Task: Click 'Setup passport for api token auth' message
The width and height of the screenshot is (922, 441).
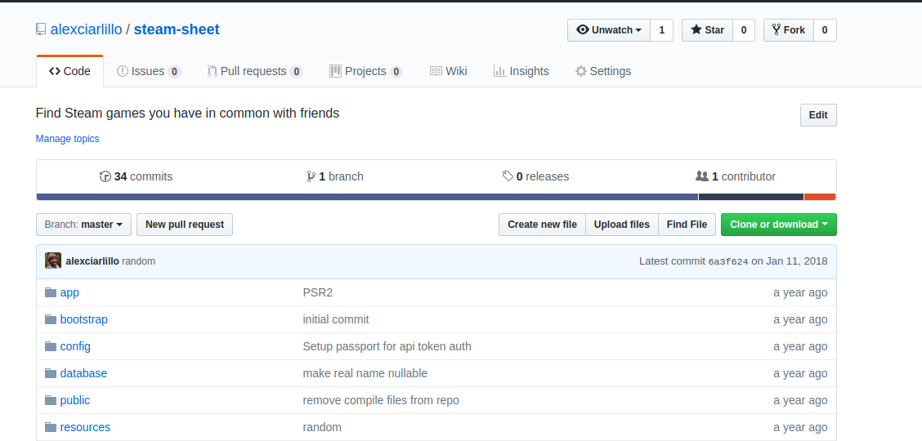Action: click(387, 346)
